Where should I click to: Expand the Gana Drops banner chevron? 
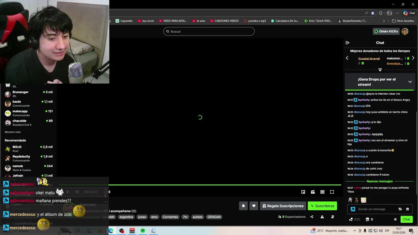tap(410, 82)
